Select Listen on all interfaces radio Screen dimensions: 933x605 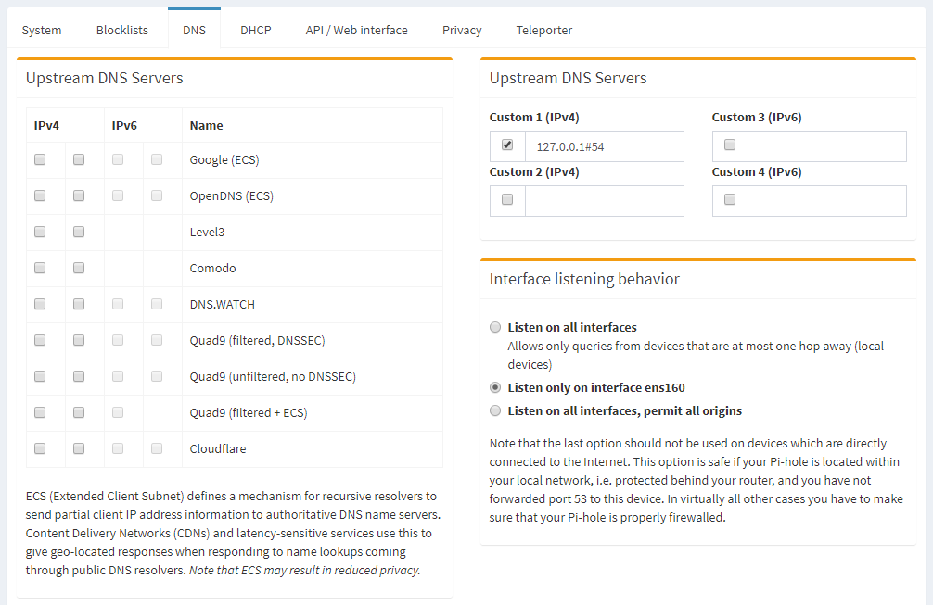click(495, 327)
